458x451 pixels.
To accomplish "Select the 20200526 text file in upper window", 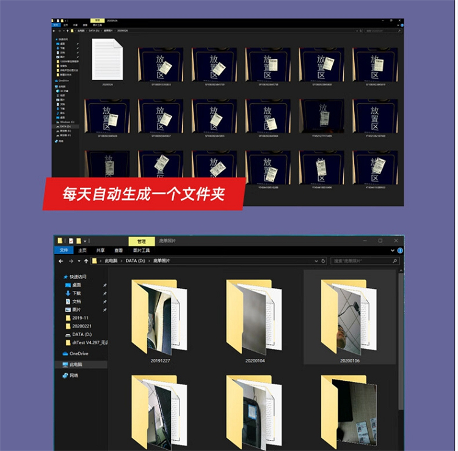I will click(107, 60).
